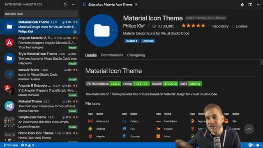
Task: Select Material Icon Theme title in list
Action: [34, 22]
